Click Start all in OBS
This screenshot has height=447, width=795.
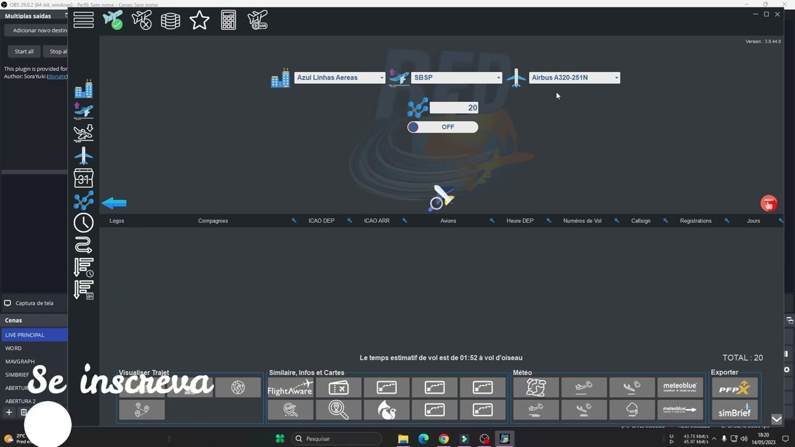24,52
